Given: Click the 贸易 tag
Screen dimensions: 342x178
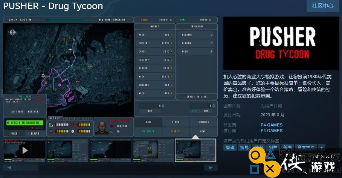Looking at the screenshot, I should click(244, 148).
